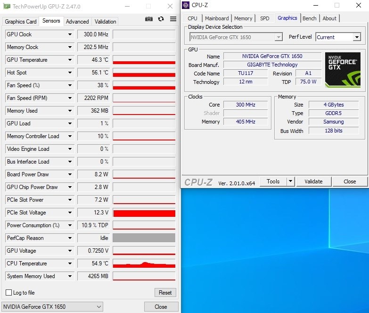This screenshot has height=313, width=369.
Task: Enable the Log to file checkbox
Action: (8, 293)
